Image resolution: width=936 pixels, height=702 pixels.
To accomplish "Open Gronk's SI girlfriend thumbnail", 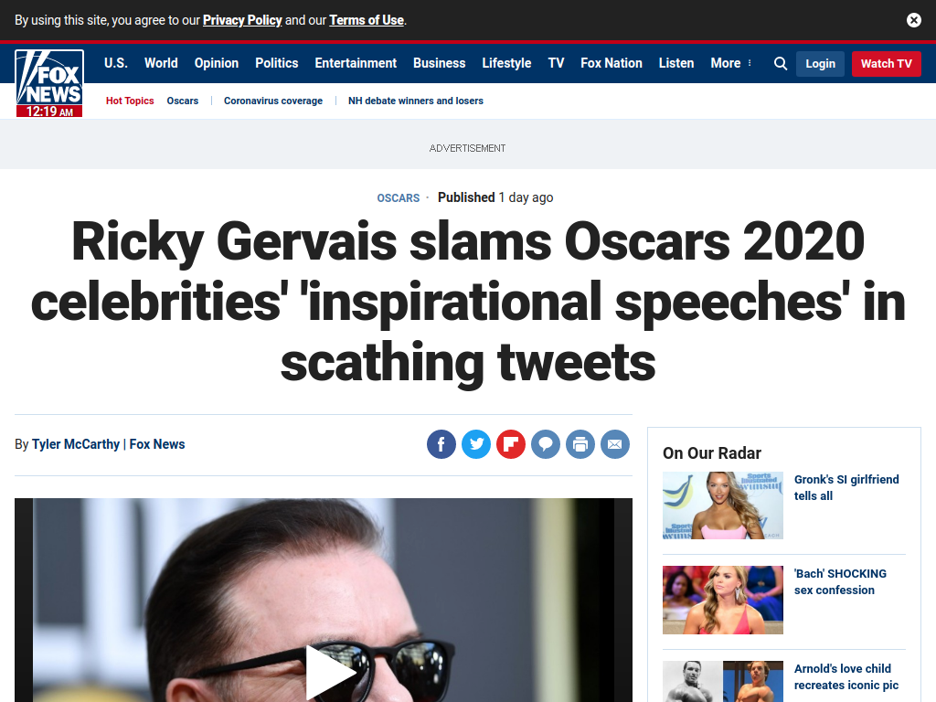I will [723, 505].
